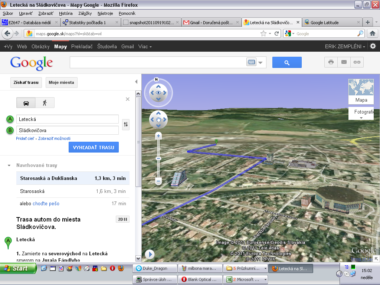Switch to the Gmail tab
The height and width of the screenshot is (285, 380).
tap(211, 23)
